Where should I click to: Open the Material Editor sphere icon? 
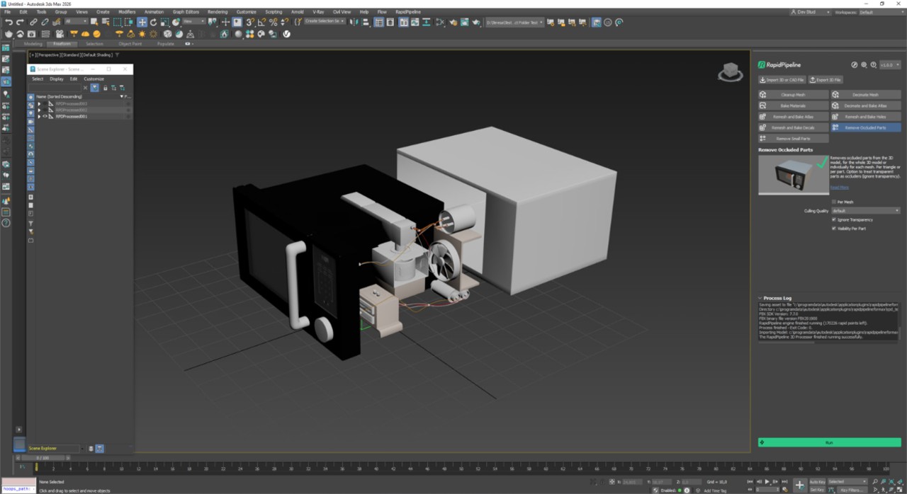pyautogui.click(x=239, y=34)
